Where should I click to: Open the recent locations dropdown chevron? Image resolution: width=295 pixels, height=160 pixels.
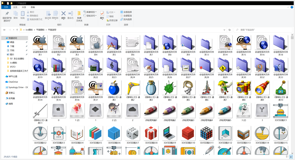point(14,30)
